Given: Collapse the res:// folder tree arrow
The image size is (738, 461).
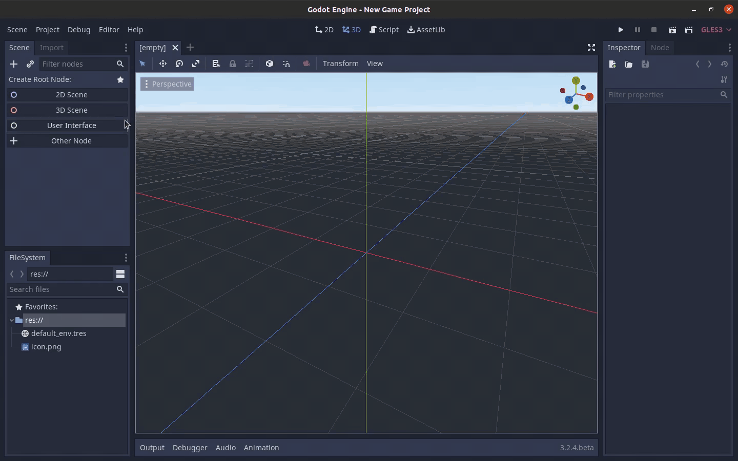Looking at the screenshot, I should (x=12, y=320).
